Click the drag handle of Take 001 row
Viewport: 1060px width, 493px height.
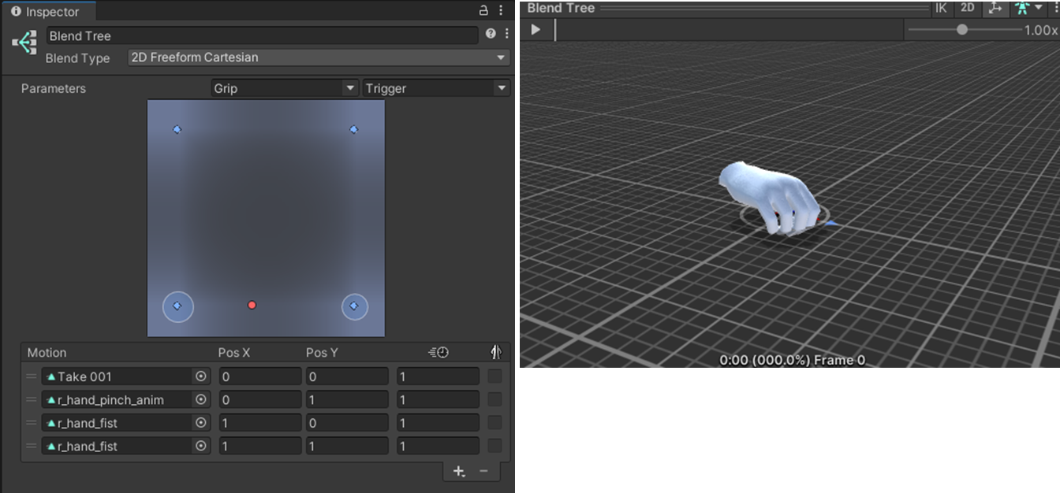32,376
